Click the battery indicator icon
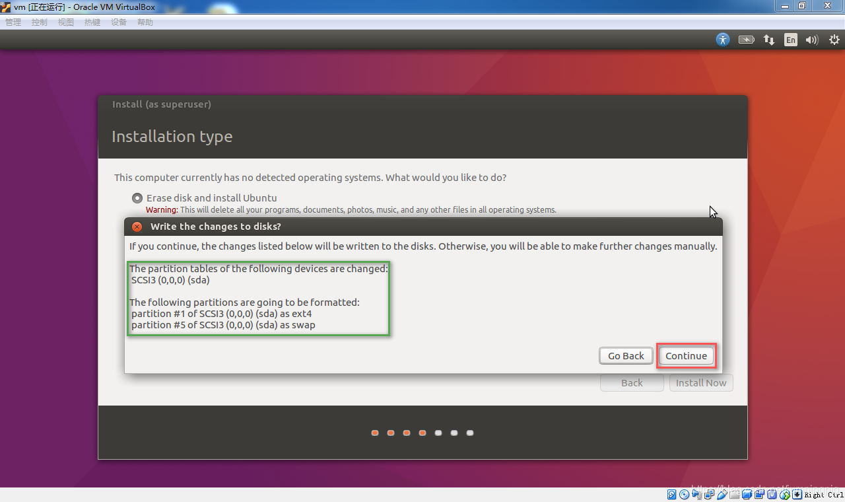The image size is (845, 502). (746, 40)
